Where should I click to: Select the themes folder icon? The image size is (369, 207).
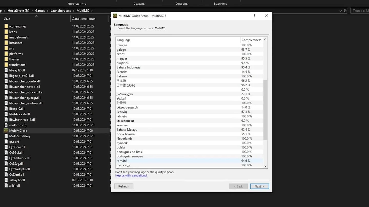click(6, 59)
